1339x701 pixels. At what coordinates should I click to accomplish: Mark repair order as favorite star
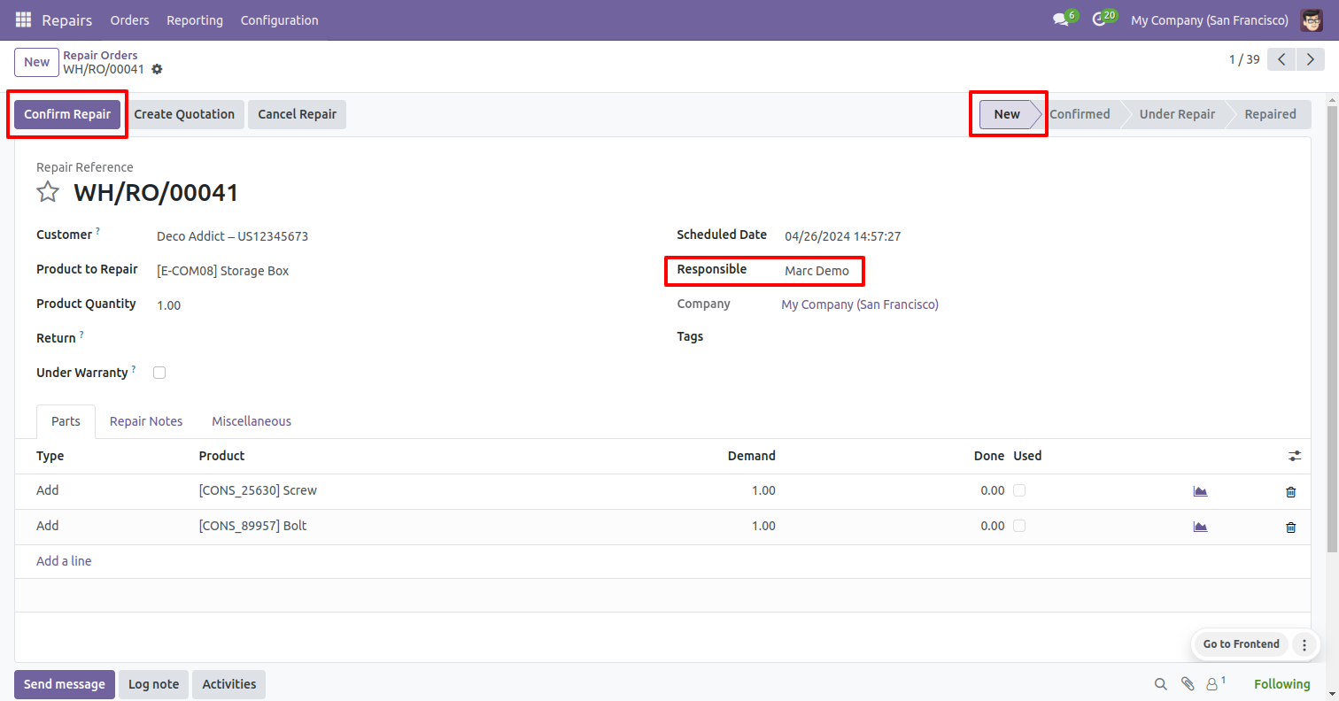(x=48, y=192)
